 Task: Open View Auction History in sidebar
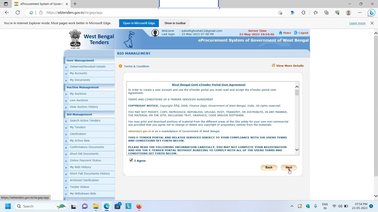(x=84, y=107)
